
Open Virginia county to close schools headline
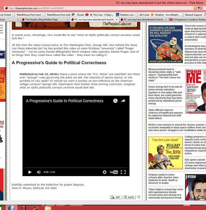tap(163, 179)
